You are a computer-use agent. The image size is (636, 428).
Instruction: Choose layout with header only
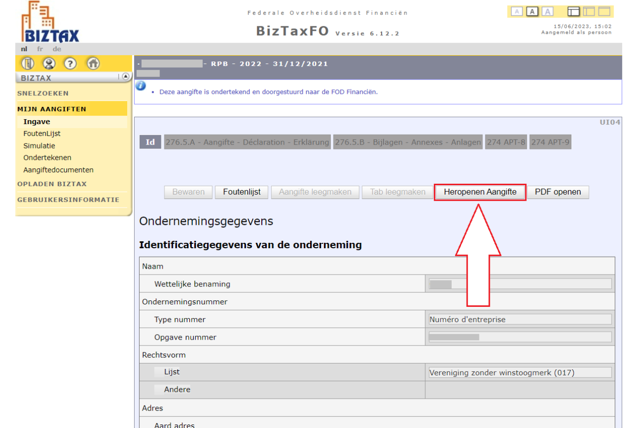click(x=604, y=11)
